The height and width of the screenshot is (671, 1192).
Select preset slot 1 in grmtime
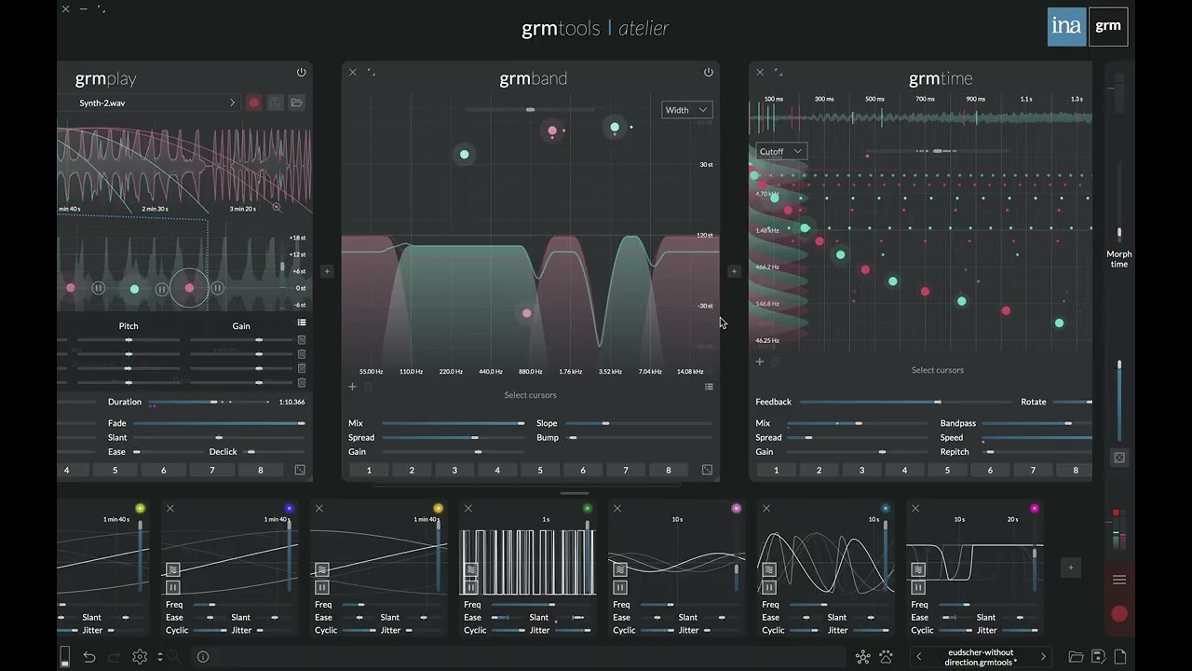pyautogui.click(x=776, y=471)
